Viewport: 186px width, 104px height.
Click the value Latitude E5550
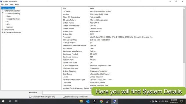[96, 28]
